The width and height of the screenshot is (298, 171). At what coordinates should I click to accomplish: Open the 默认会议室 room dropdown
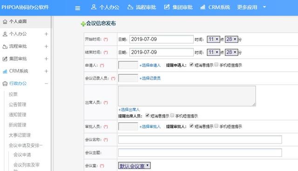[x=135, y=166]
